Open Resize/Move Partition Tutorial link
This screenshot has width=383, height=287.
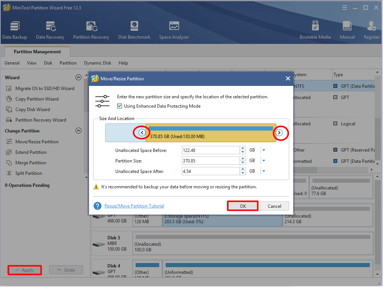(134, 206)
